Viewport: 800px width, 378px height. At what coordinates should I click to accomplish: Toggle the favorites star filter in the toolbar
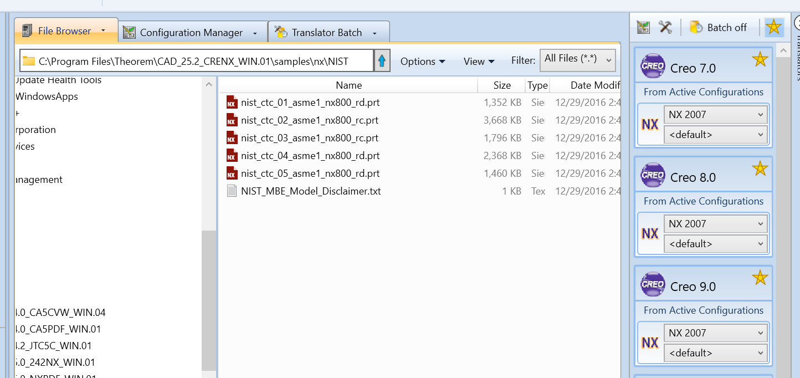(x=774, y=27)
